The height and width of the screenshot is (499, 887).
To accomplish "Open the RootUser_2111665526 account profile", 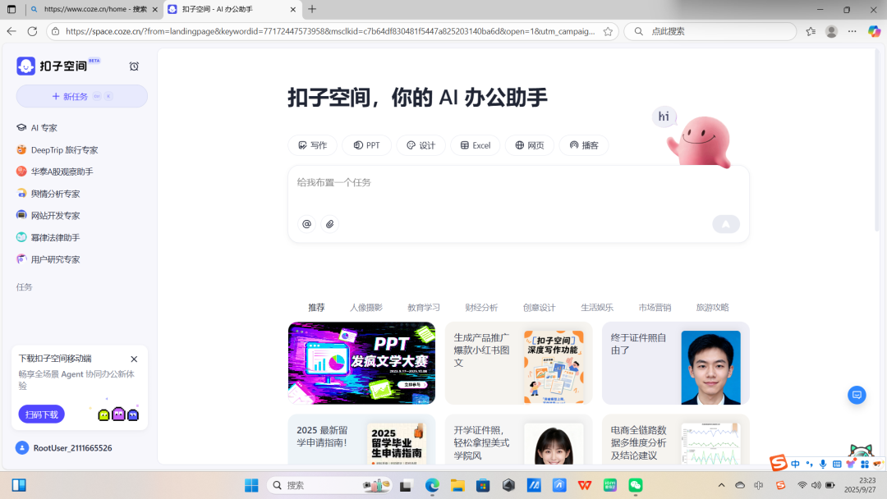I will click(x=64, y=447).
